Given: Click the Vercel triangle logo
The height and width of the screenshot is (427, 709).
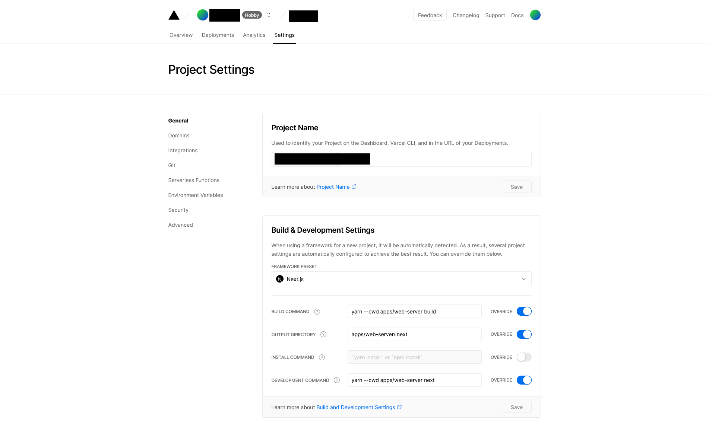Looking at the screenshot, I should point(174,15).
